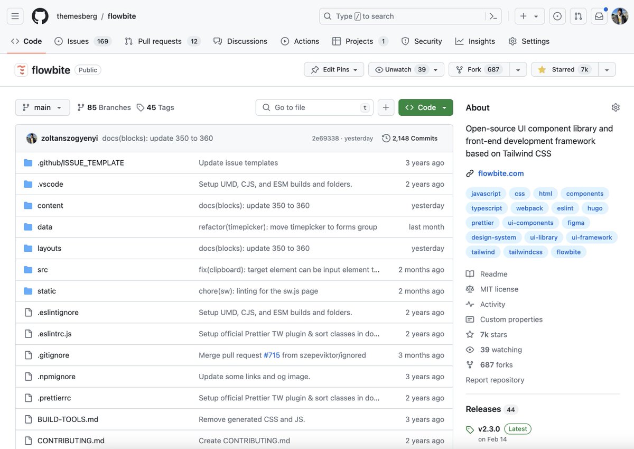Click the Activity pulse icon
The width and height of the screenshot is (634, 449).
470,304
